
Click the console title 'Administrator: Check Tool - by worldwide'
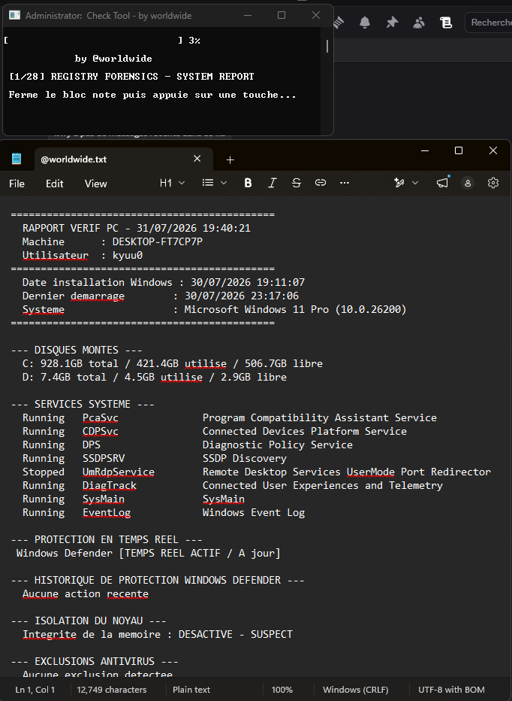coord(108,16)
